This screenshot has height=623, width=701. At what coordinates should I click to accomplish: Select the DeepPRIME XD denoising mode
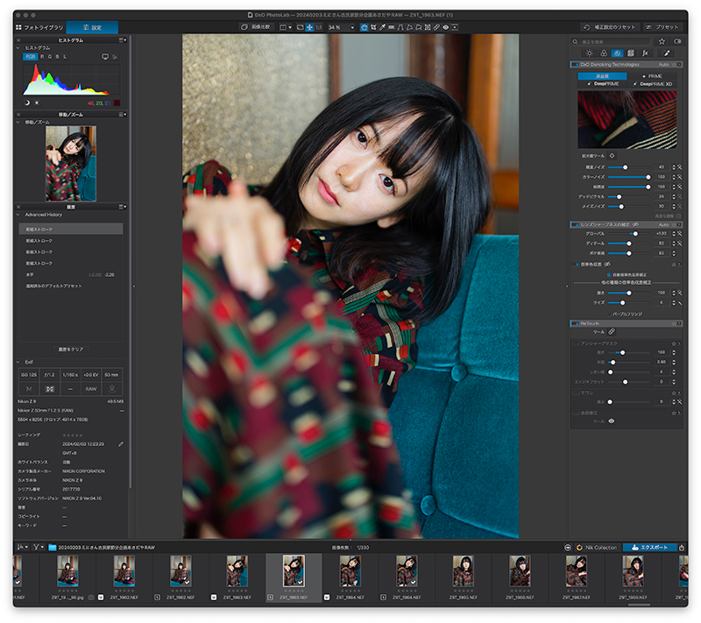(652, 83)
